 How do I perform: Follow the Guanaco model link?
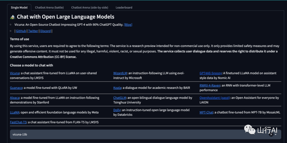(16, 88)
